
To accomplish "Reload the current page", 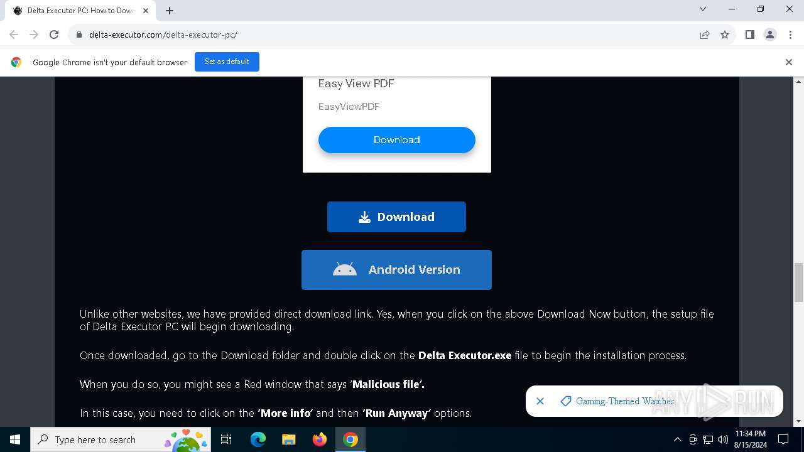I will (54, 35).
